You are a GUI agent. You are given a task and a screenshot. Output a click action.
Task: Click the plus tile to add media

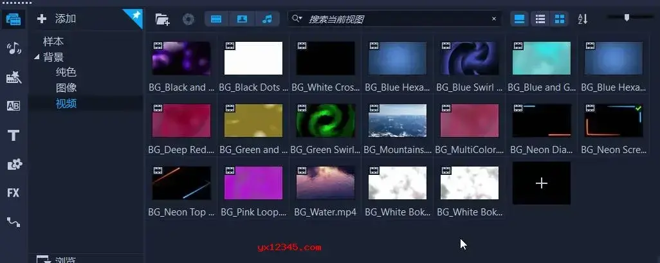pyautogui.click(x=541, y=183)
